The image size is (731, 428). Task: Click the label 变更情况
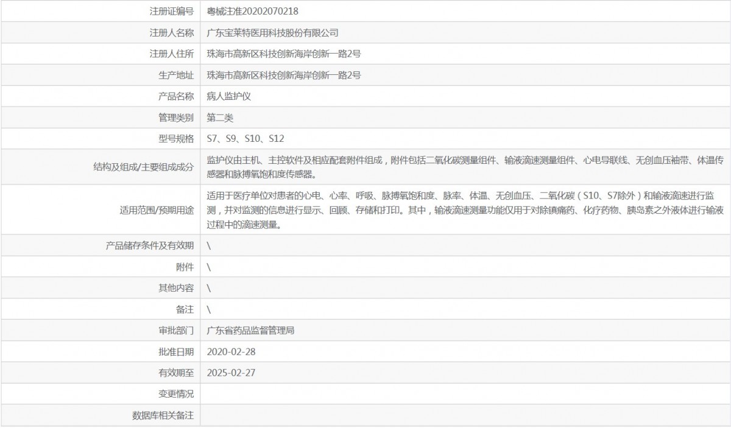click(x=175, y=394)
